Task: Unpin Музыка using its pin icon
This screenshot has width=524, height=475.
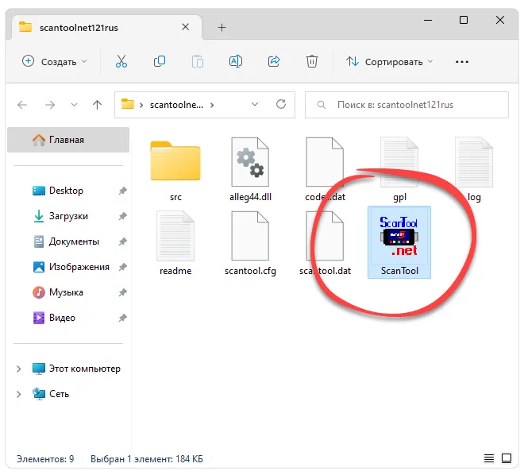Action: coord(122,292)
